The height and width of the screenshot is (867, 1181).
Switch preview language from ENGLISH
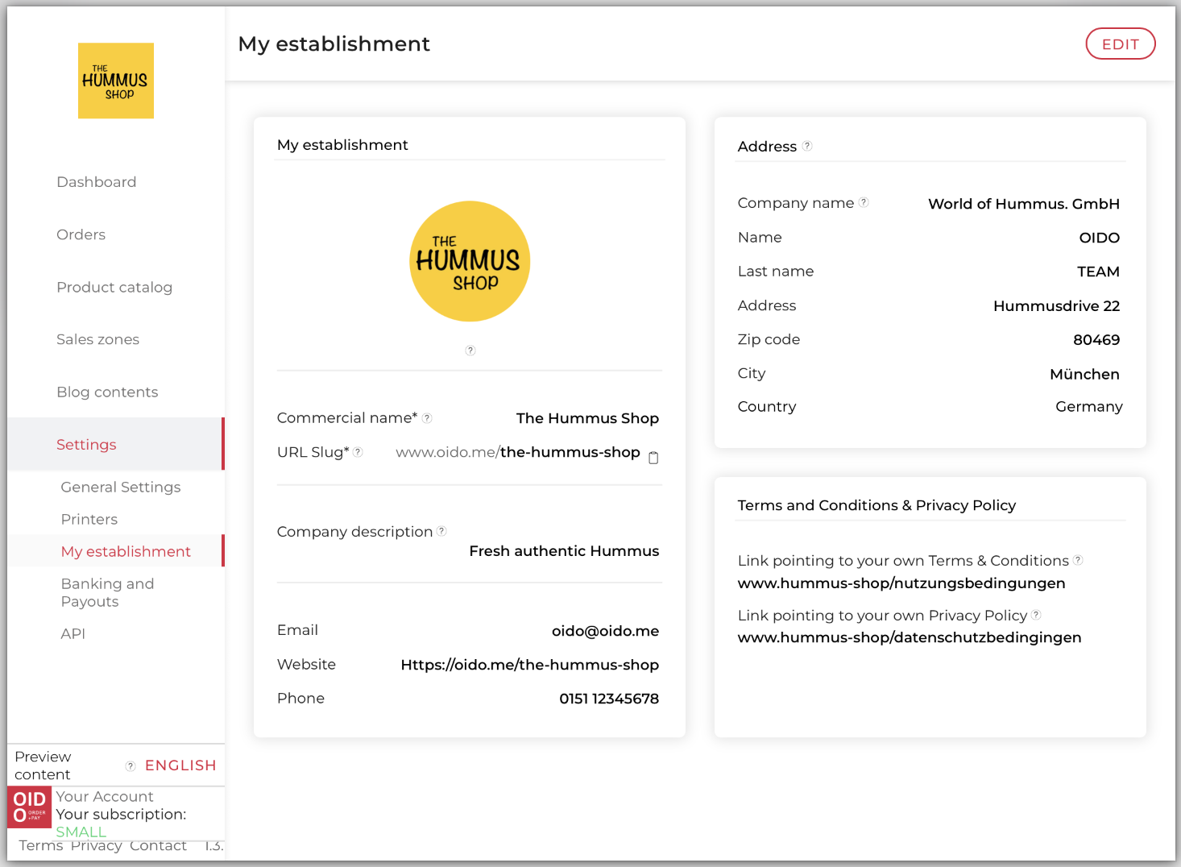(180, 765)
